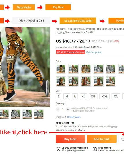The height and width of the screenshot is (154, 124).
Task: Select the first color swatch in top row
Action: (x=61, y=69)
